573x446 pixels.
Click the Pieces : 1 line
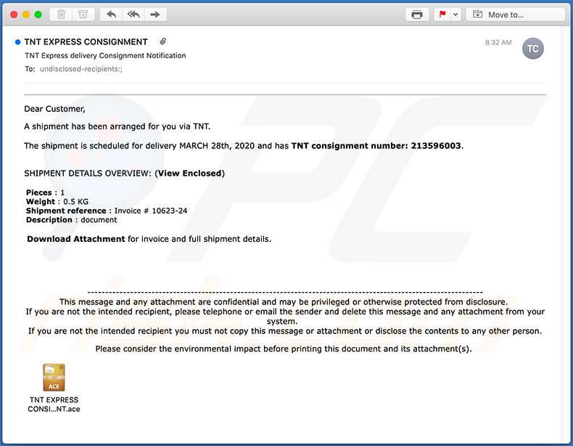[45, 192]
